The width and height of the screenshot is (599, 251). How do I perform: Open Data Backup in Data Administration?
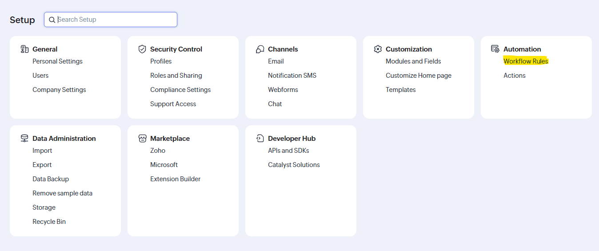(51, 179)
